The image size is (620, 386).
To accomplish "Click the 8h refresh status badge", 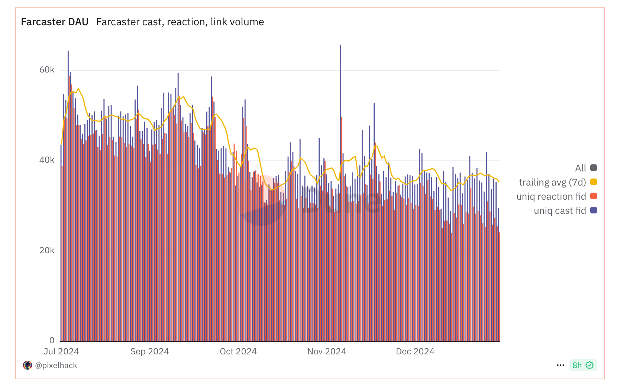I will 583,365.
